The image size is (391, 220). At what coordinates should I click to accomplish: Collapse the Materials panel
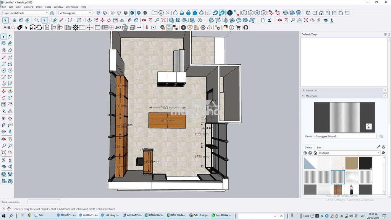303,96
